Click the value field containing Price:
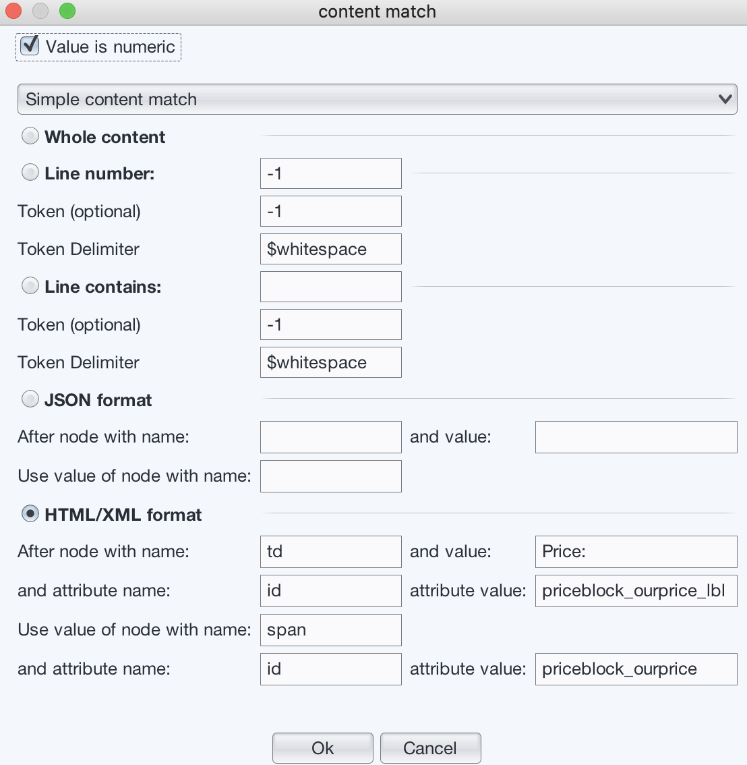 636,552
